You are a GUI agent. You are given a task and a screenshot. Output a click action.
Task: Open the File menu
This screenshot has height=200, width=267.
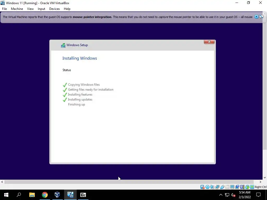pyautogui.click(x=4, y=9)
